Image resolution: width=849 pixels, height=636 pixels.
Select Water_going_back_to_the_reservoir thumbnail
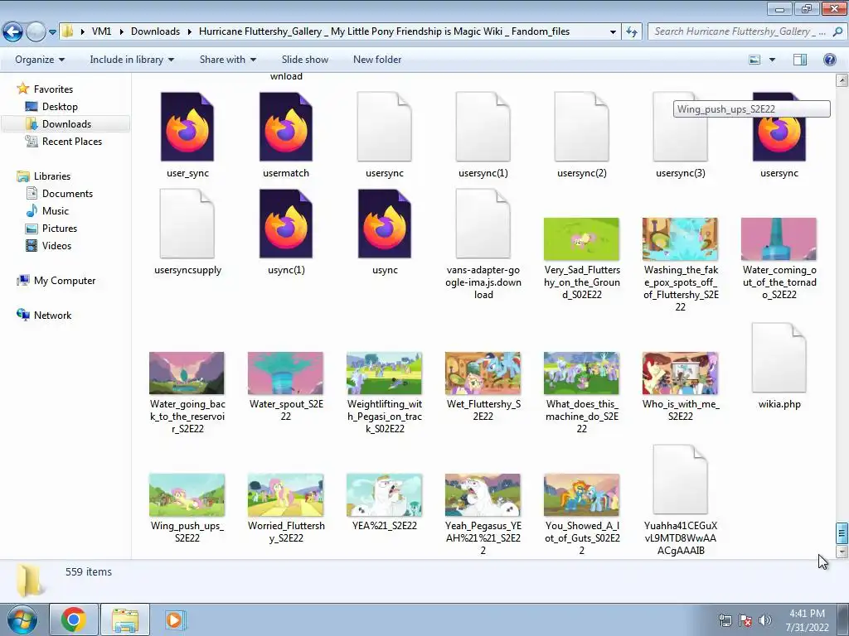187,373
